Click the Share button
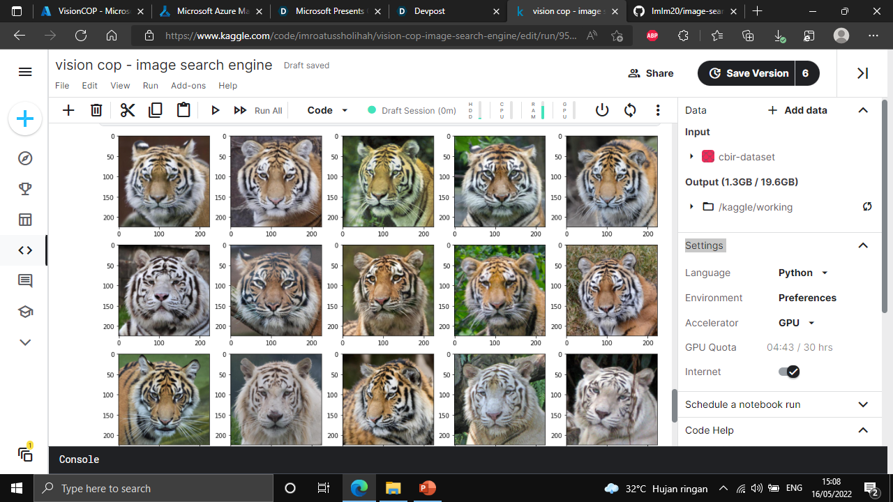 click(x=651, y=73)
